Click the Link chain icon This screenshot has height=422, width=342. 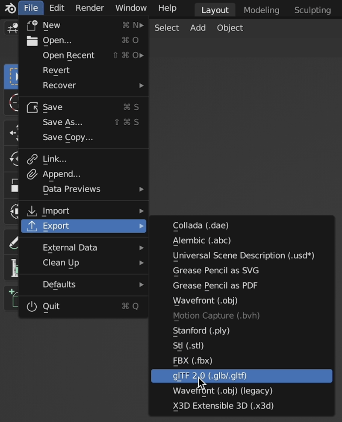point(32,159)
